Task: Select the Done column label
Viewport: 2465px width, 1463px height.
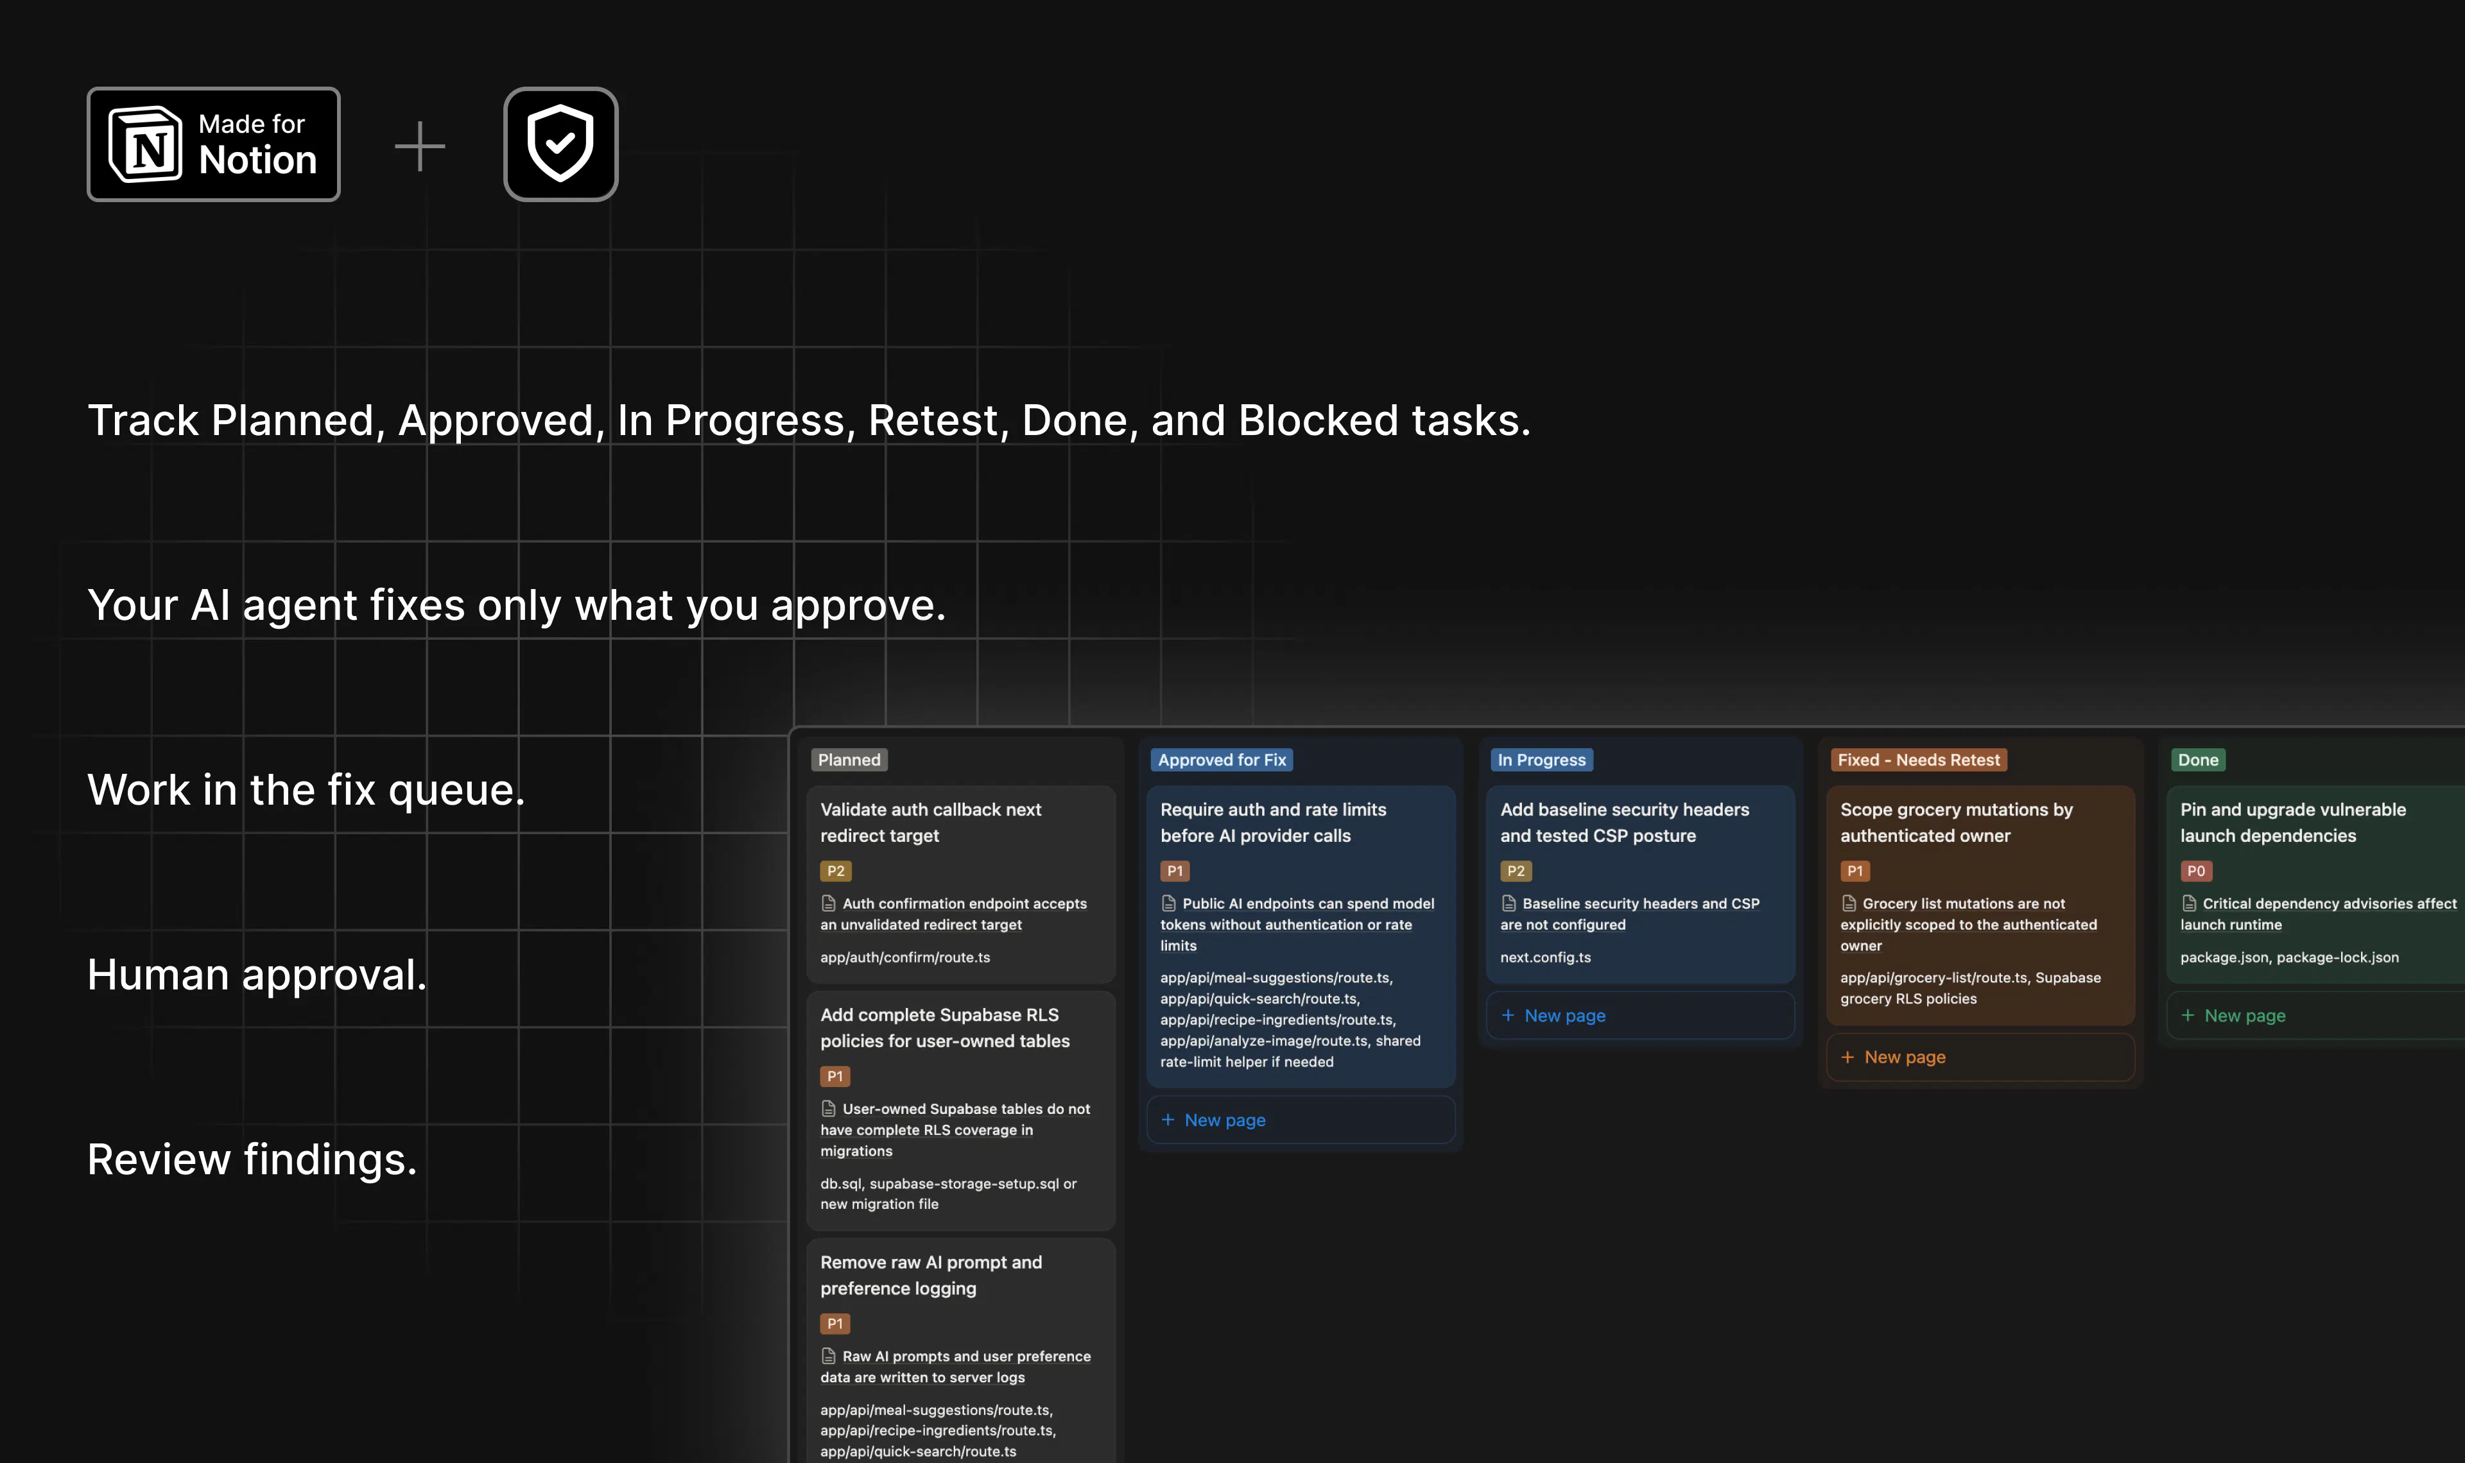Action: (x=2198, y=760)
